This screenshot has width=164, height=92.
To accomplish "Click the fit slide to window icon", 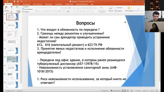I will click(x=157, y=91).
